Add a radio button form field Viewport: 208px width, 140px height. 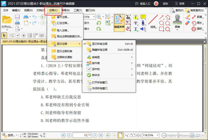point(24,35)
